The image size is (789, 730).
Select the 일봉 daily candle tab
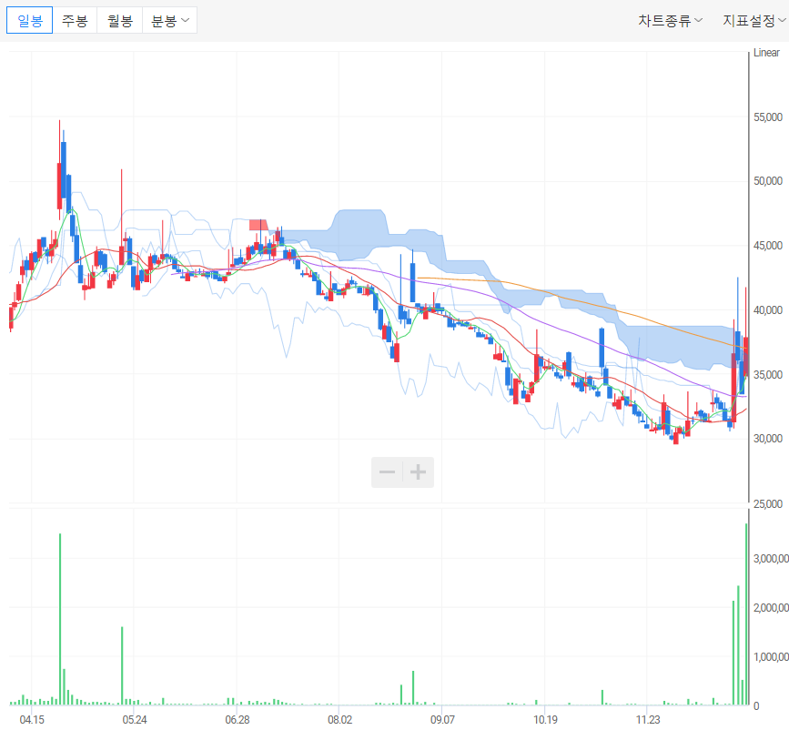point(29,21)
